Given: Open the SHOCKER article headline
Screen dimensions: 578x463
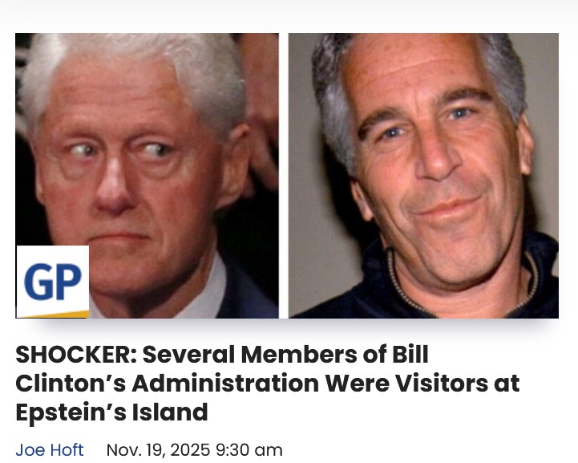Looking at the screenshot, I should click(268, 383).
